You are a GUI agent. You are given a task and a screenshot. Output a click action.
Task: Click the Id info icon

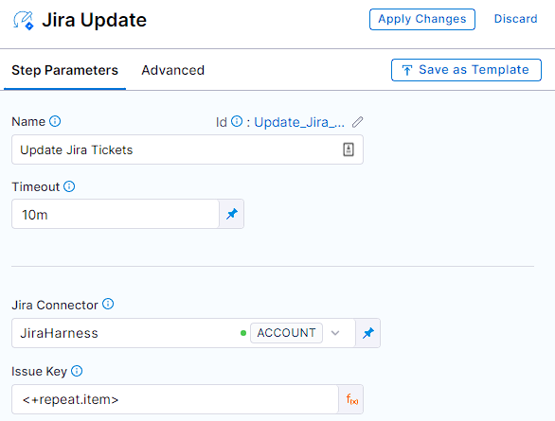pyautogui.click(x=237, y=121)
